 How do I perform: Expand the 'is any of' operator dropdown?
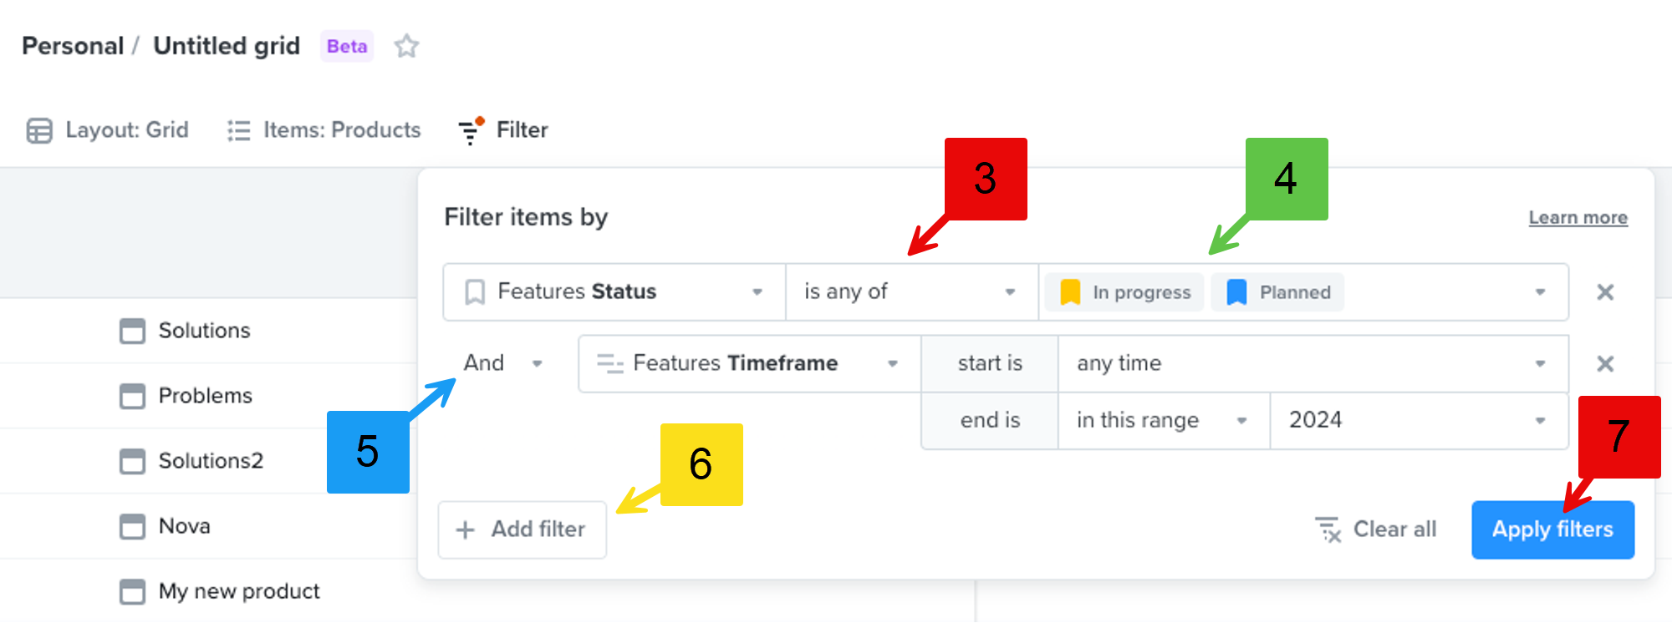pyautogui.click(x=1009, y=291)
